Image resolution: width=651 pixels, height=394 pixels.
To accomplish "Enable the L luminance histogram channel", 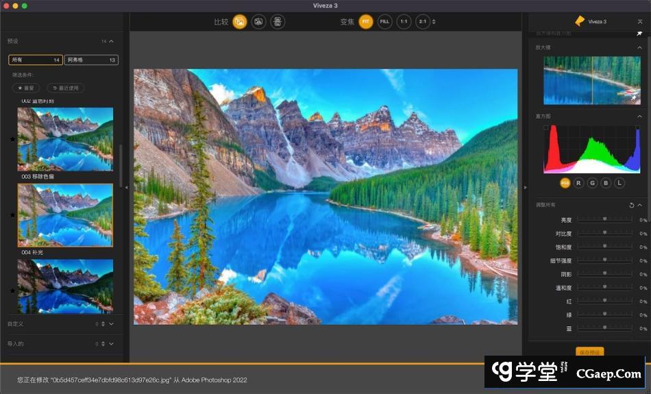I will click(619, 183).
